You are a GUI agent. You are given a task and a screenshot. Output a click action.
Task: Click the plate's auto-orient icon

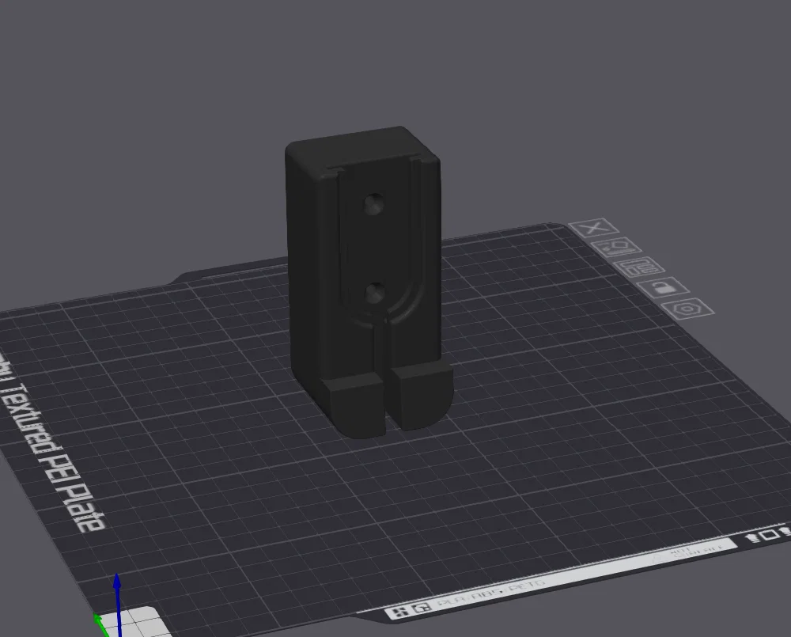[x=617, y=248]
